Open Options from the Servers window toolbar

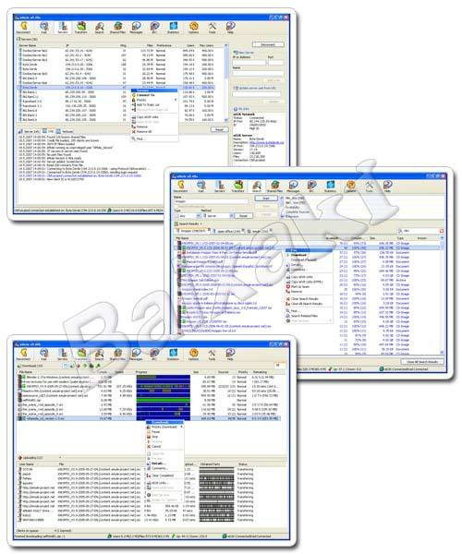193,28
